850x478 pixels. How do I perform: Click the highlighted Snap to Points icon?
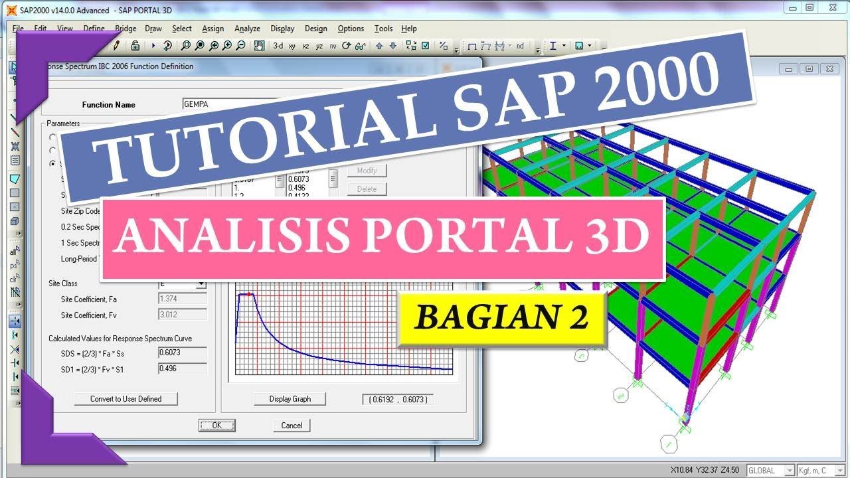coord(15,321)
